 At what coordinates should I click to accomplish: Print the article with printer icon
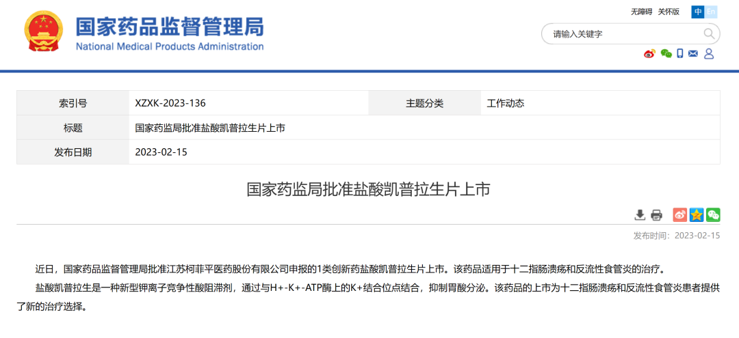(x=656, y=215)
